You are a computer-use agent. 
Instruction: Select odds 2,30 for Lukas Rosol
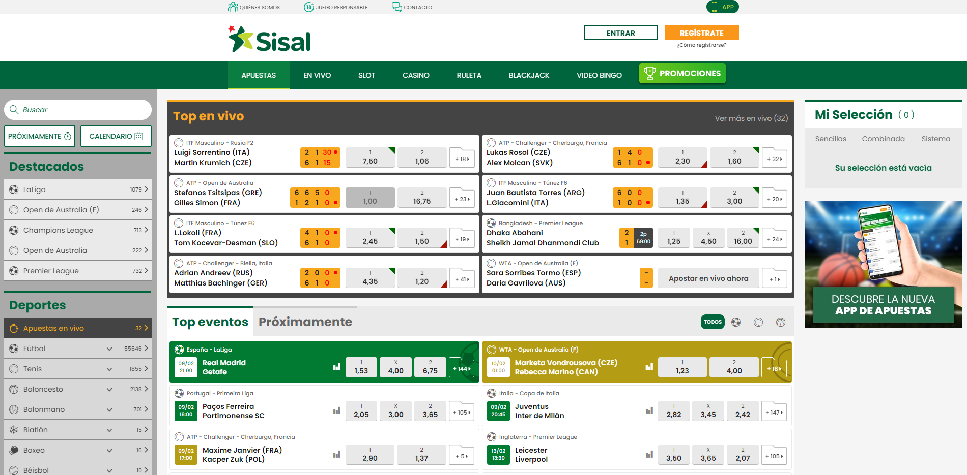(682, 157)
